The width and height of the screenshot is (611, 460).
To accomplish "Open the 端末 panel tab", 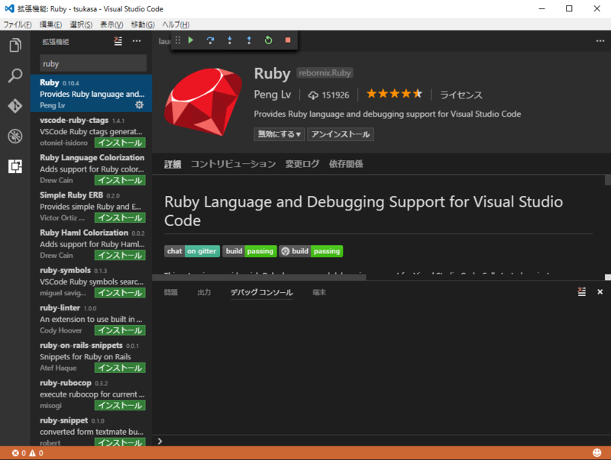I will pyautogui.click(x=319, y=292).
